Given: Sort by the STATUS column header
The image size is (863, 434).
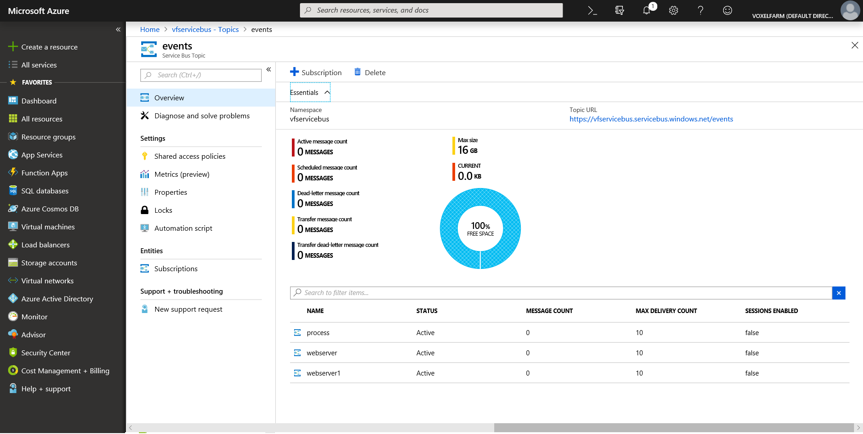Looking at the screenshot, I should (x=427, y=311).
